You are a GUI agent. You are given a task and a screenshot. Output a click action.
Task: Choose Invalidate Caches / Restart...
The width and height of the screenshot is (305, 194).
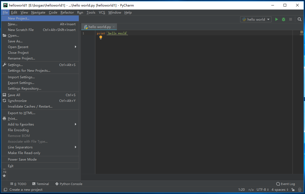[x=40, y=107]
